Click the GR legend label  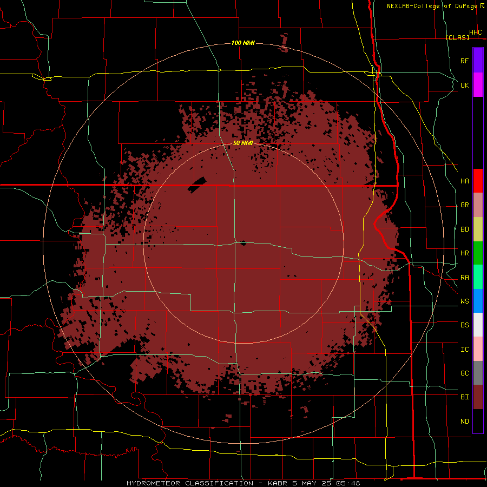coord(464,205)
